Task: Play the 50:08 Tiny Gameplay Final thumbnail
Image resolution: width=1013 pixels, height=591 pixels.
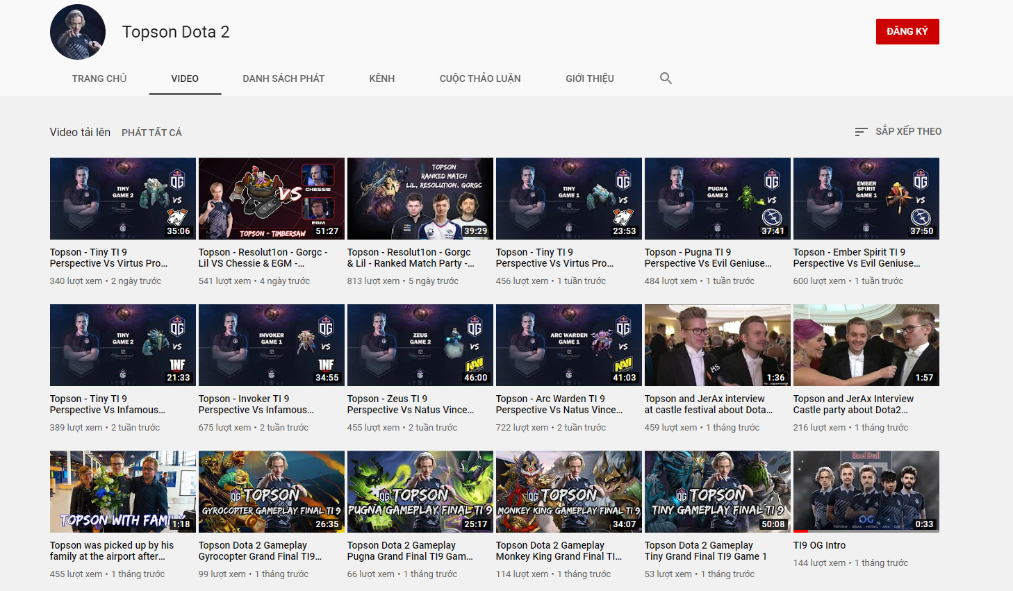Action: (x=718, y=492)
